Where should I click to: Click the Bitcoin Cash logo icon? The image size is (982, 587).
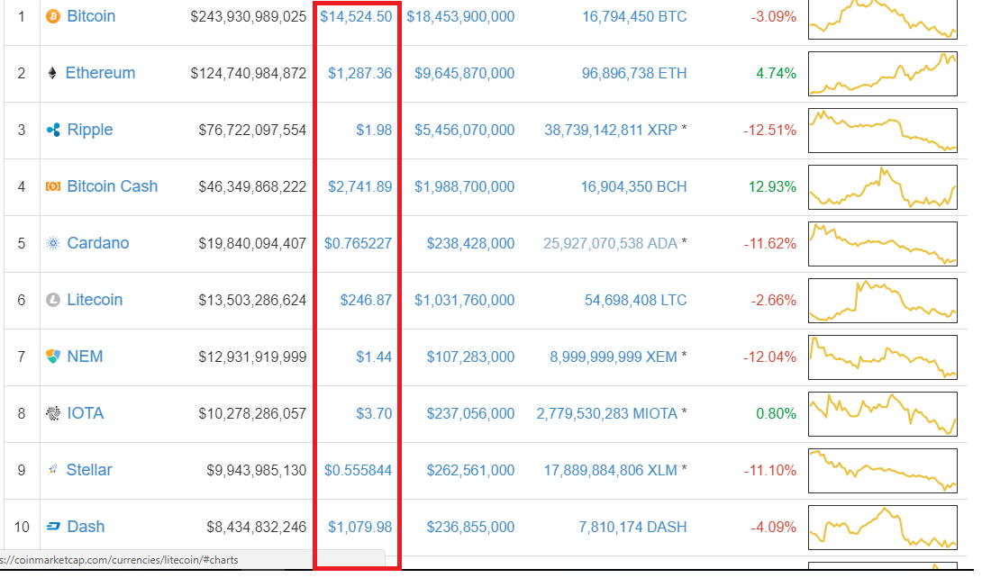tap(53, 186)
